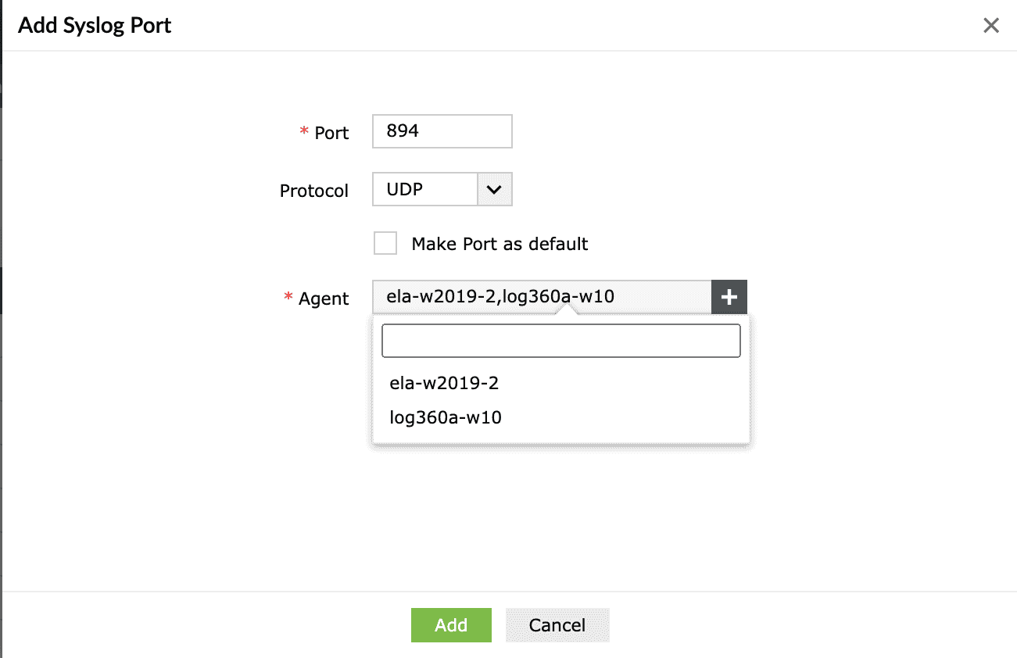The image size is (1017, 658).
Task: Click the Agent selection field showing ela-w2019-2,log360a-w10
Action: click(x=541, y=297)
